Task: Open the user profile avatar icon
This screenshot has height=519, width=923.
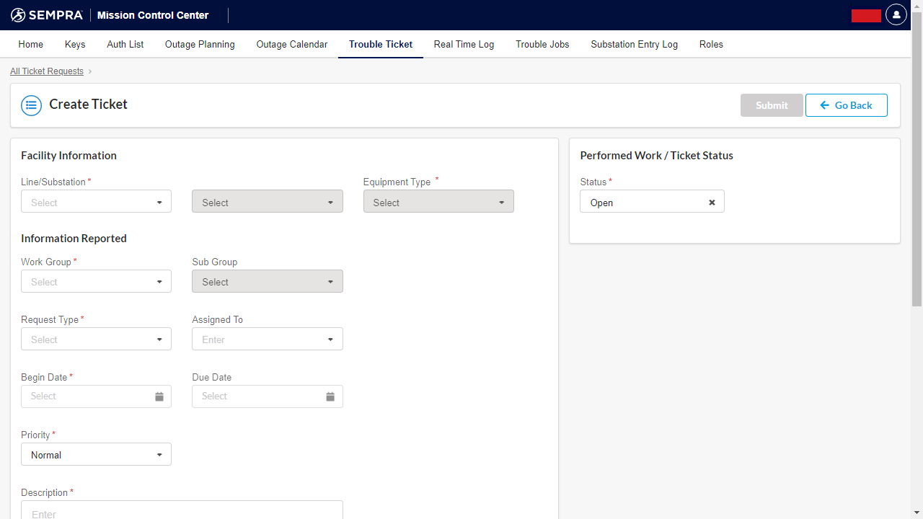Action: [x=896, y=14]
